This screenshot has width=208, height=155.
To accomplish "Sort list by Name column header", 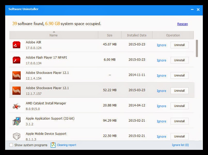I will (53, 35).
